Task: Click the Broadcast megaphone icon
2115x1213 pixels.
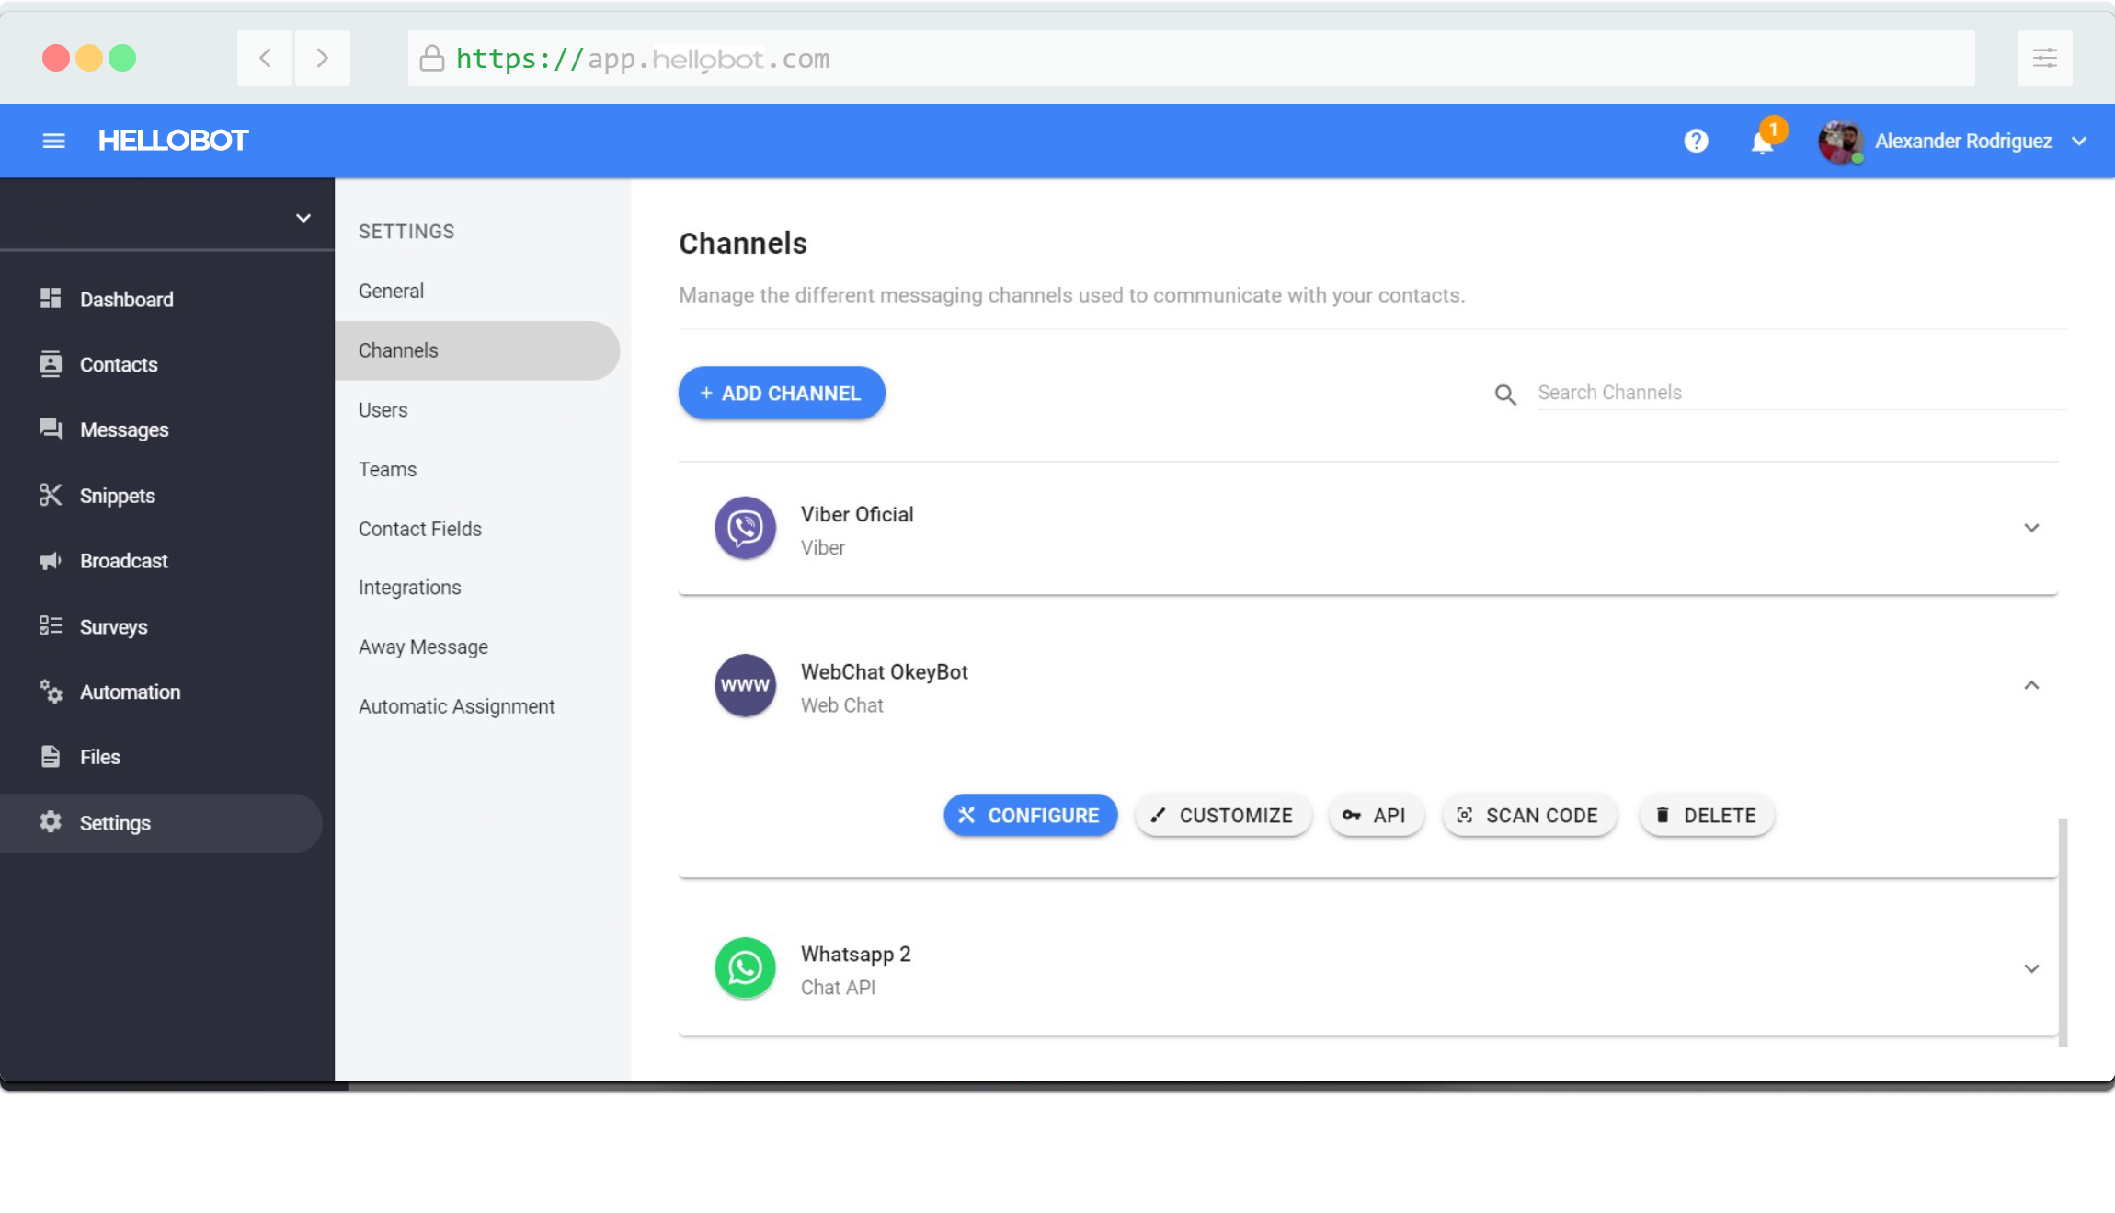Action: tap(51, 560)
